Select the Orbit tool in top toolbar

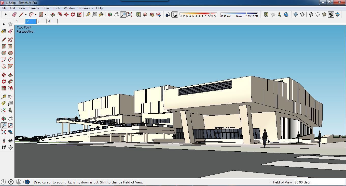click(x=110, y=15)
